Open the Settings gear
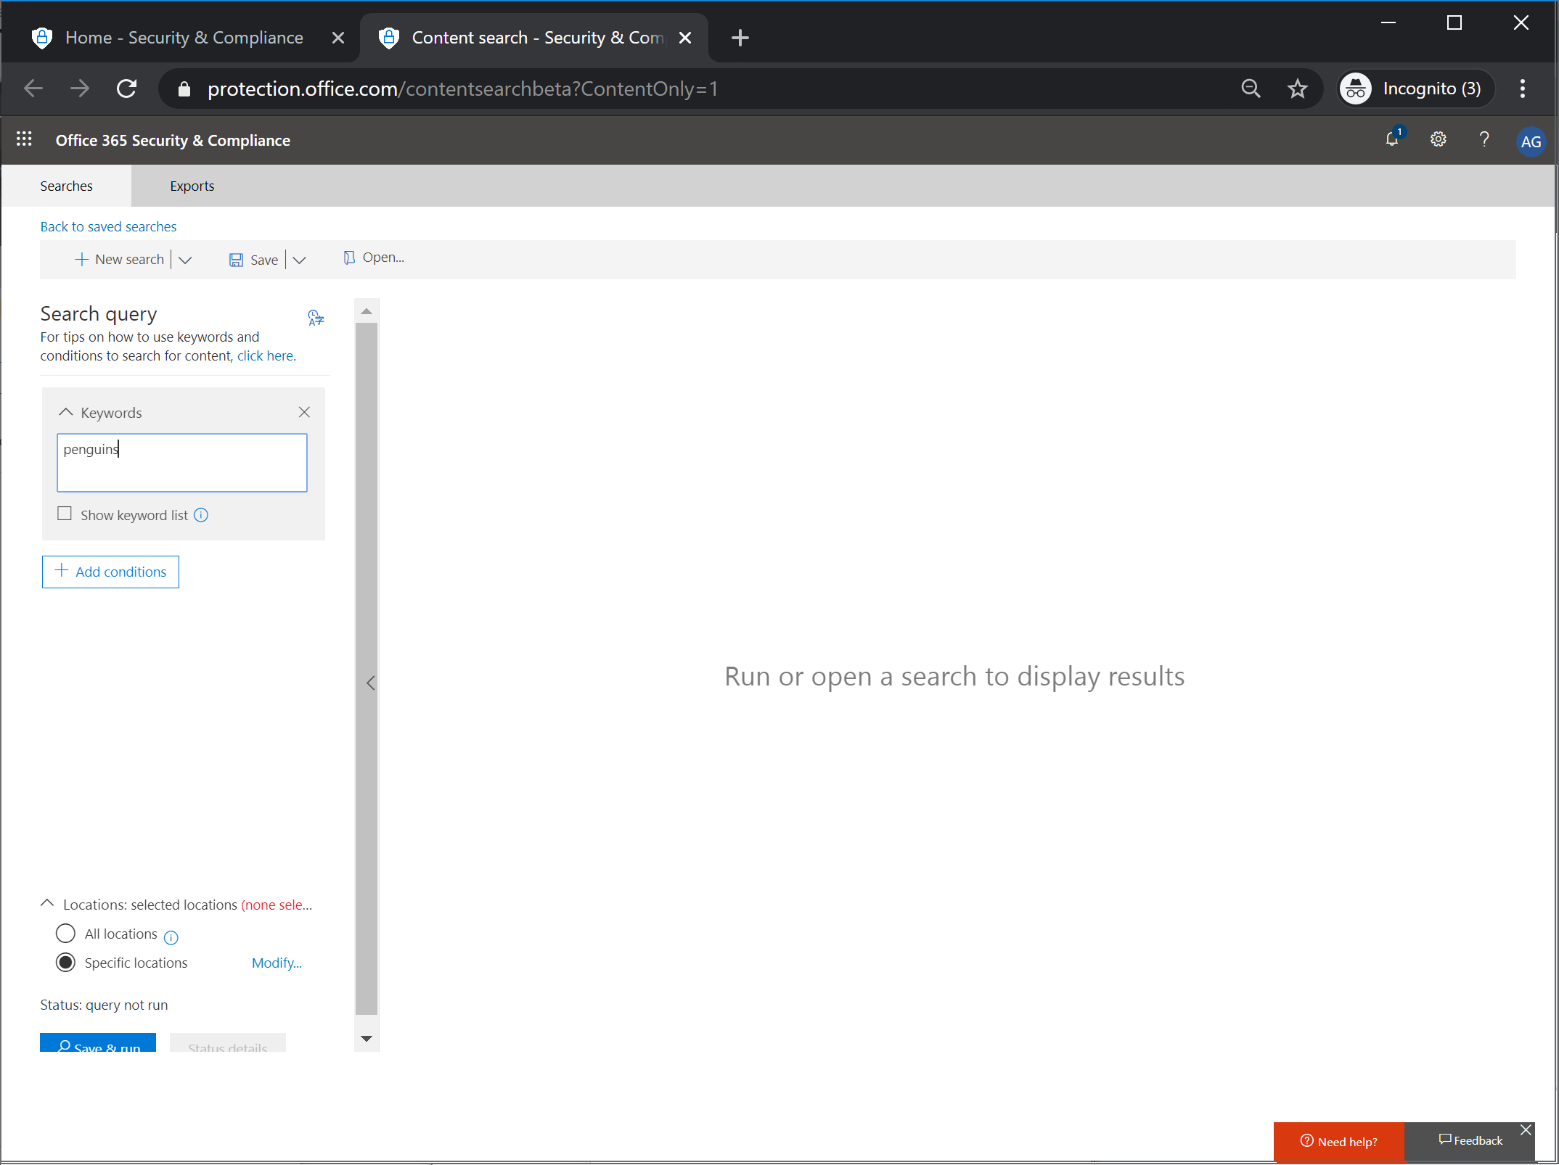This screenshot has height=1165, width=1559. click(1438, 139)
